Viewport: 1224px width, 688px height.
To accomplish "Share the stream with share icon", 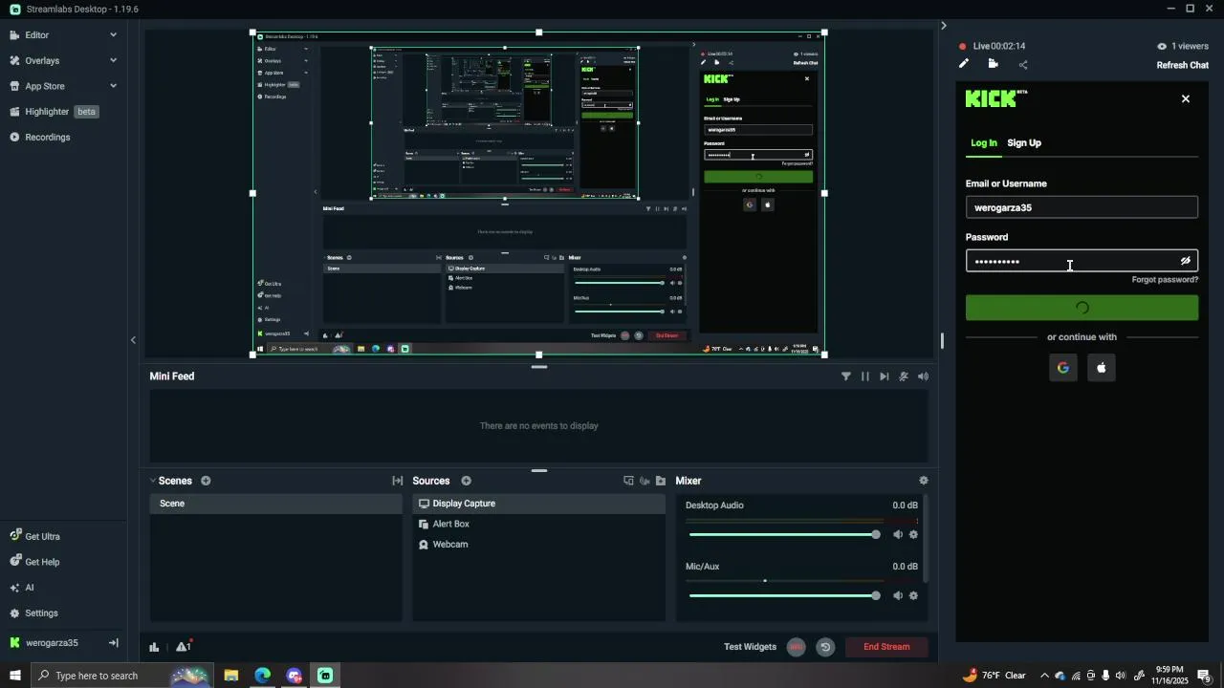I will tap(1023, 65).
